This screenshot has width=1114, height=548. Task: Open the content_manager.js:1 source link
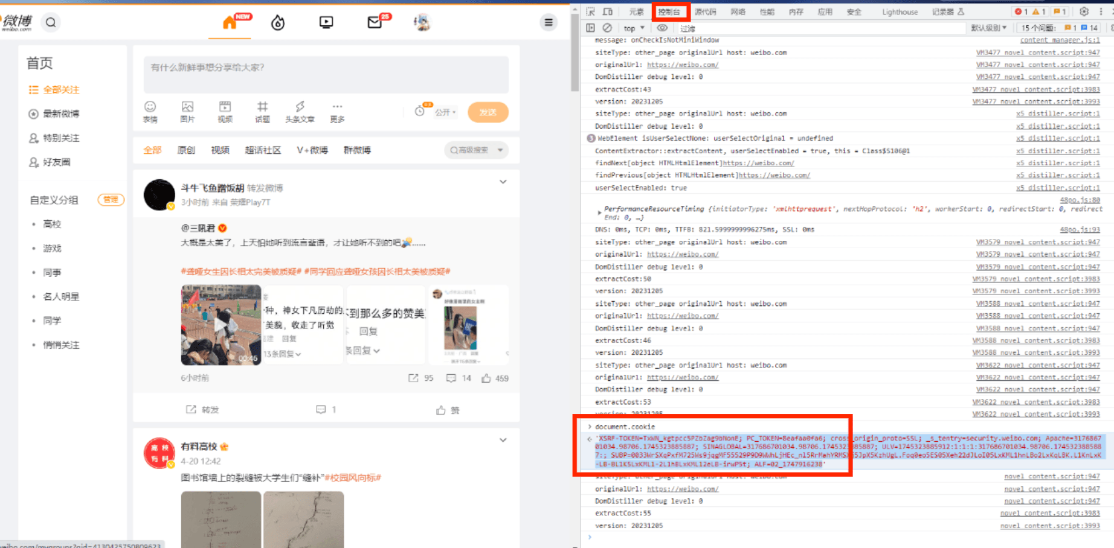[x=1060, y=40]
